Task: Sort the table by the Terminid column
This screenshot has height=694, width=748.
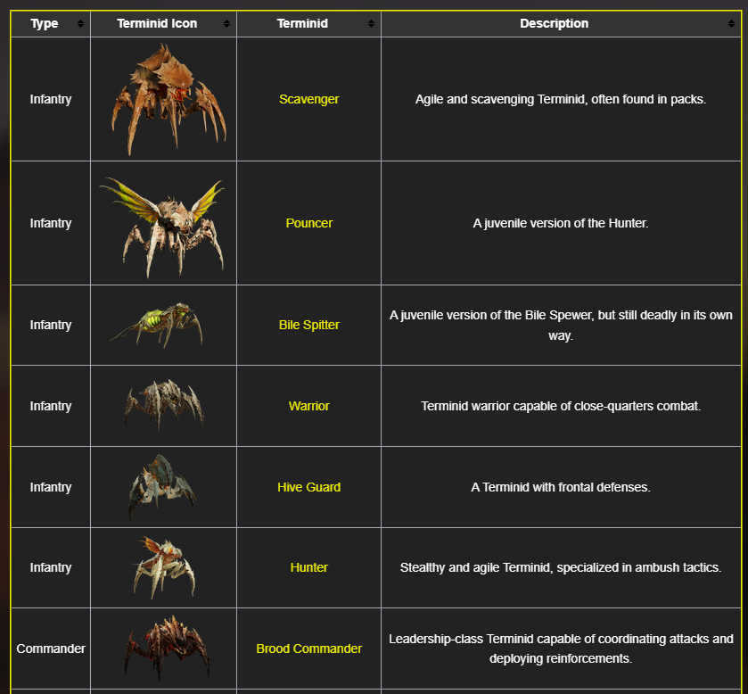Action: pos(370,24)
